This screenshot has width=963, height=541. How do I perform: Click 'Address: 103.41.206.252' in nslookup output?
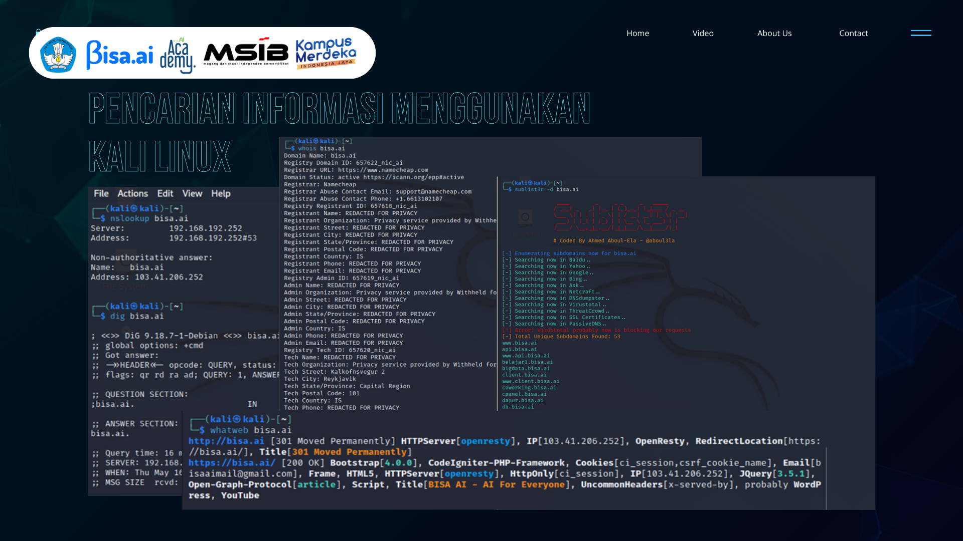[x=147, y=277]
